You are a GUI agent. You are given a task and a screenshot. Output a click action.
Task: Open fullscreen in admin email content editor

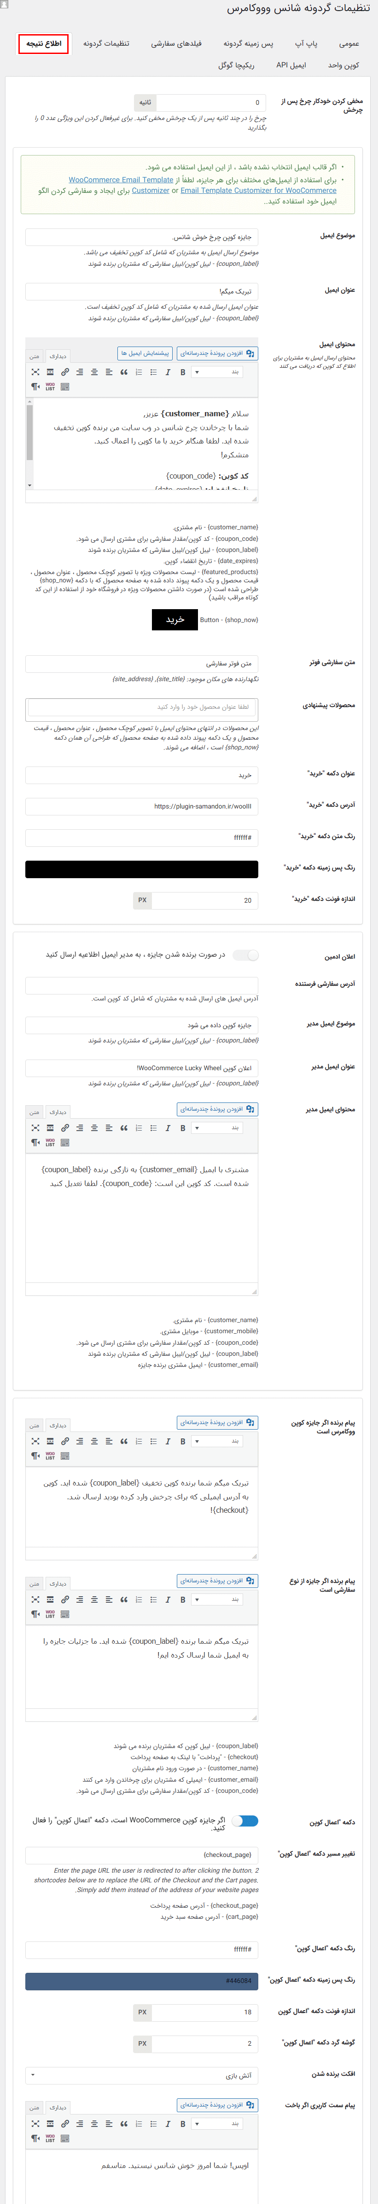pos(35,1128)
